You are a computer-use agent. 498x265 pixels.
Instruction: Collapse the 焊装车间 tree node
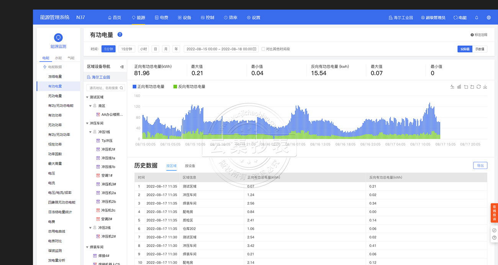pos(87,247)
